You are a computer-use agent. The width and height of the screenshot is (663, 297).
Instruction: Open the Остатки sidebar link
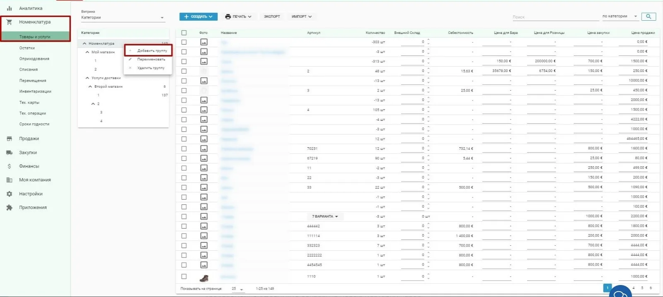[x=27, y=48]
